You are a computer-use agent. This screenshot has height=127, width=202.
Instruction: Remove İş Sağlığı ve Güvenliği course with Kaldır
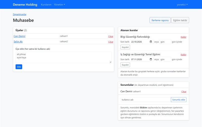click(184, 55)
